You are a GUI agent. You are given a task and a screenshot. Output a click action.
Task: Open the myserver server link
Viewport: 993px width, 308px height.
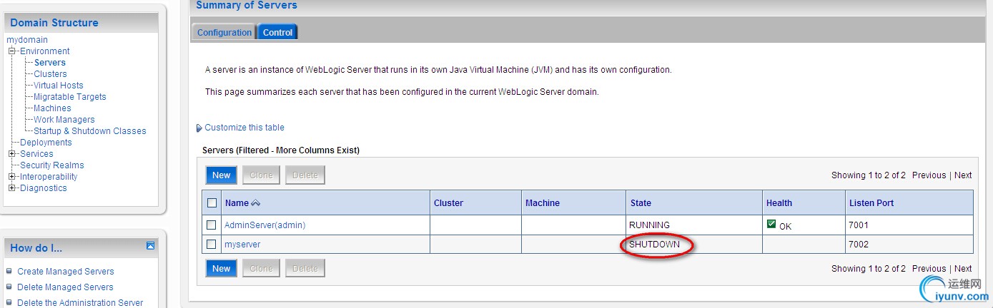[242, 245]
